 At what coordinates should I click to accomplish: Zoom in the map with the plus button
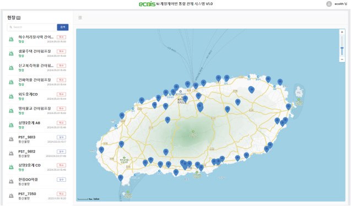coord(342,32)
